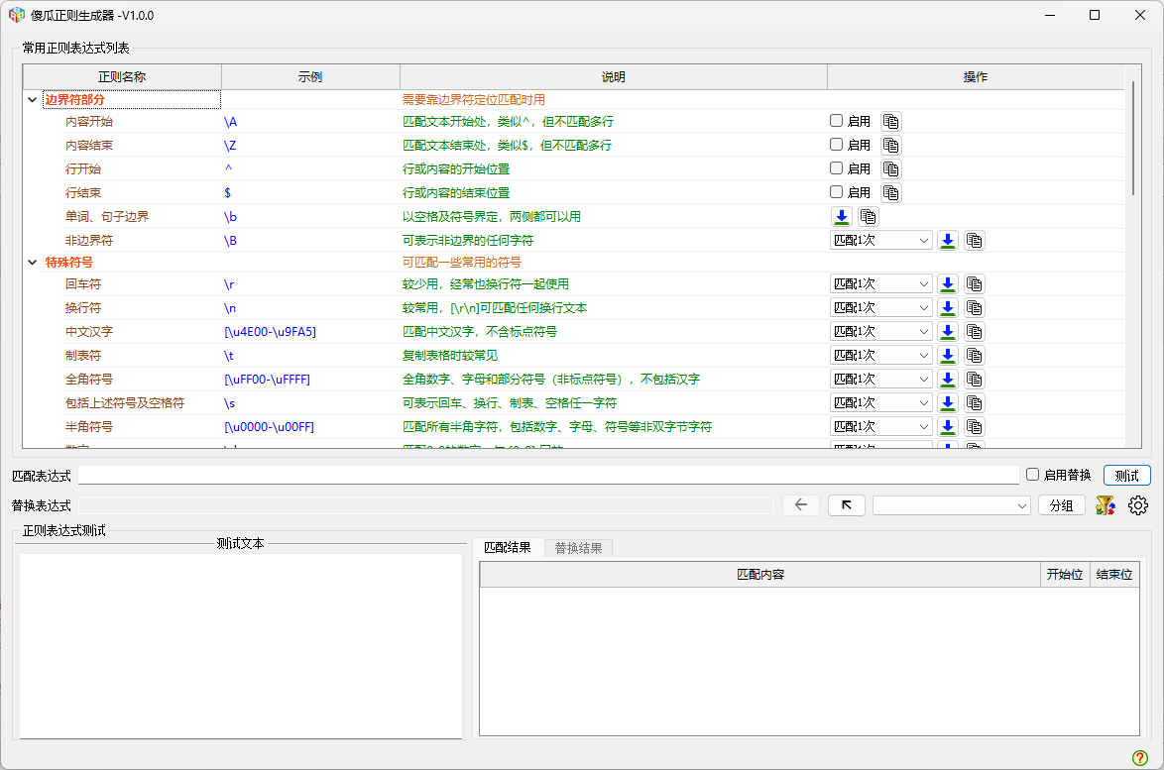Select the 匹配结果 tab
Image resolution: width=1164 pixels, height=770 pixels.
pyautogui.click(x=508, y=548)
